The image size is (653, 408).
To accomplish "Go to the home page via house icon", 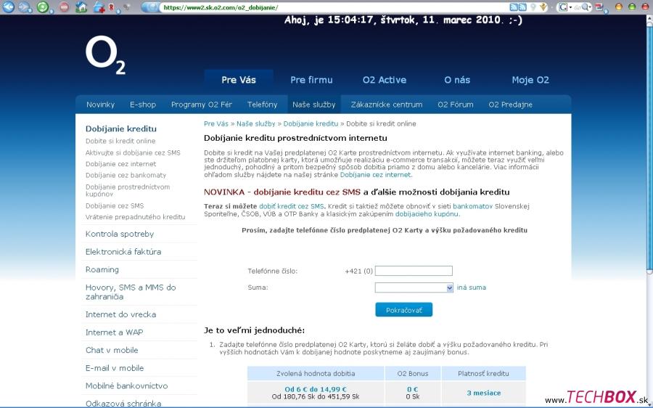I will pos(81,7).
